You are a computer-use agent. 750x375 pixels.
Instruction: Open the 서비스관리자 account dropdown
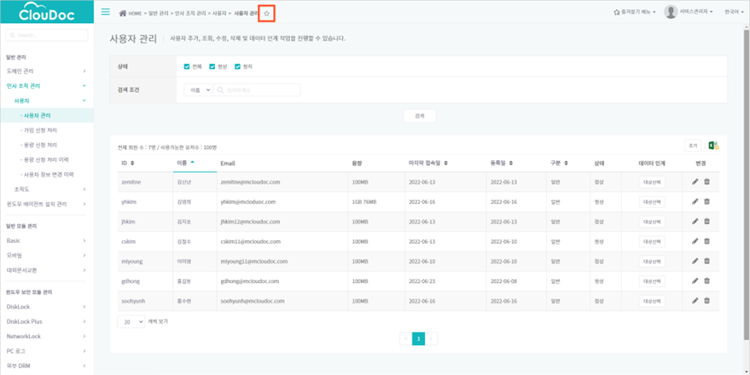[x=696, y=11]
